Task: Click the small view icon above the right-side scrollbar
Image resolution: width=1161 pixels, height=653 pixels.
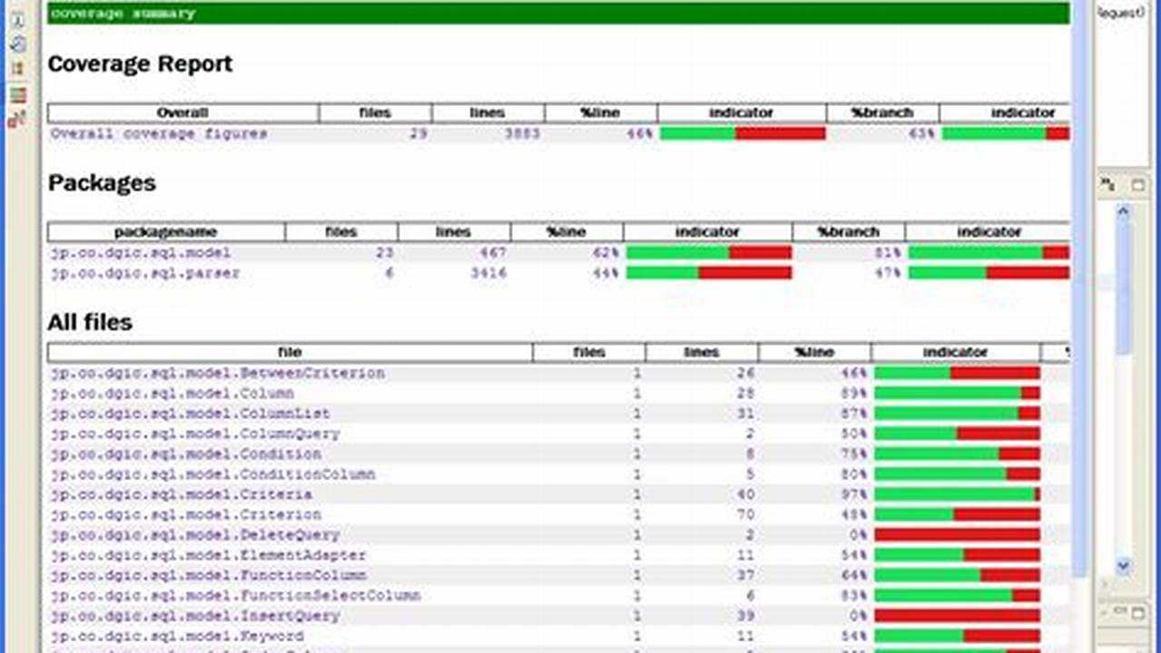Action: point(1107,185)
